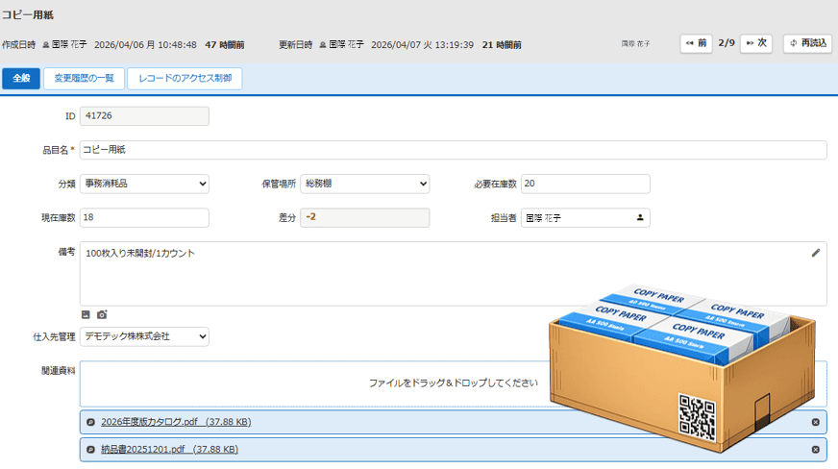838x469 pixels.
Task: Click the コピー用紙 page title
Action: click(27, 15)
